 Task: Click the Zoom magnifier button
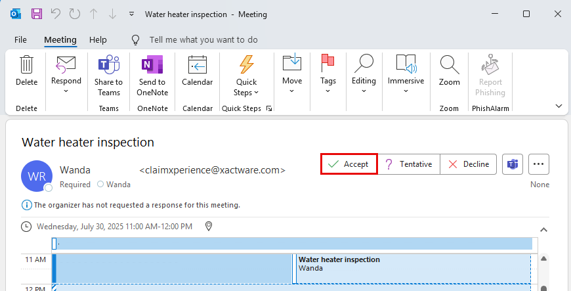(450, 71)
